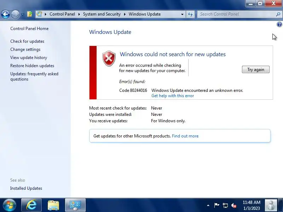Click Find out more link
The height and width of the screenshot is (212, 283).
(x=185, y=136)
